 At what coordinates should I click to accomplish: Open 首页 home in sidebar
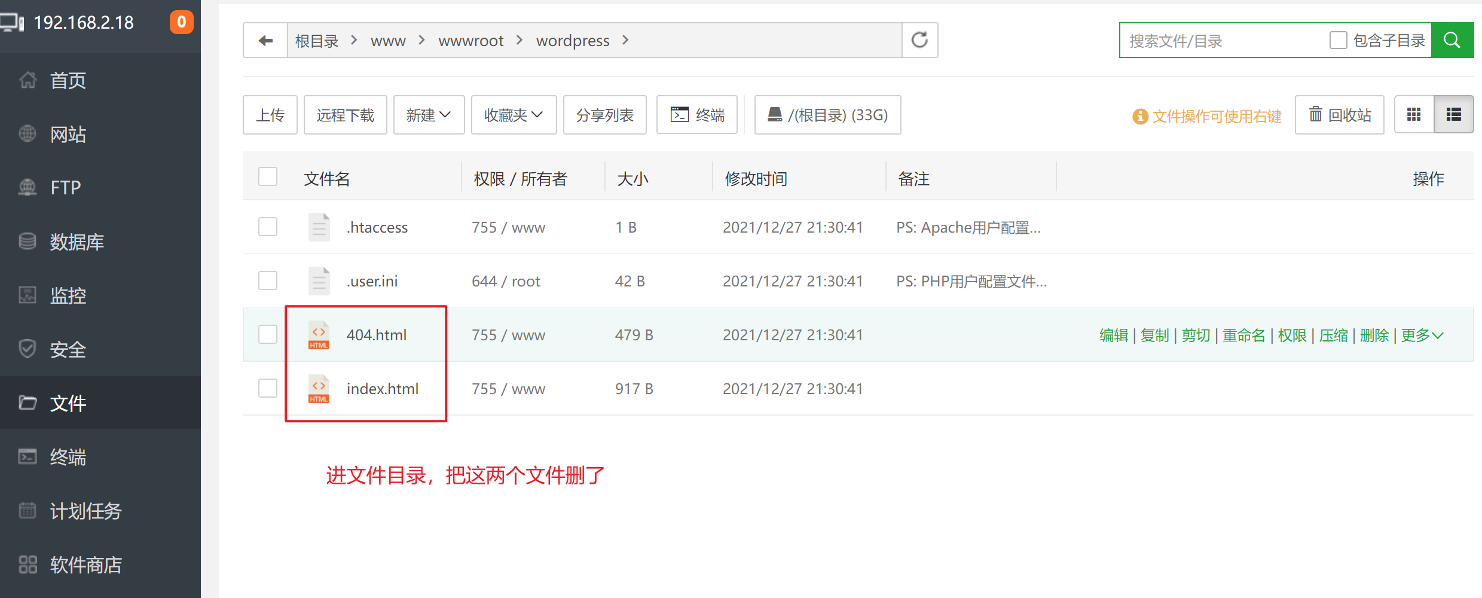click(x=100, y=80)
